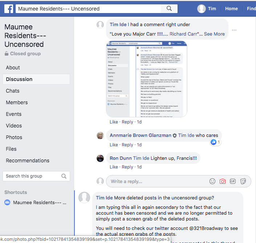Click the Write a reply field
This screenshot has width=256, height=243.
tap(156, 181)
